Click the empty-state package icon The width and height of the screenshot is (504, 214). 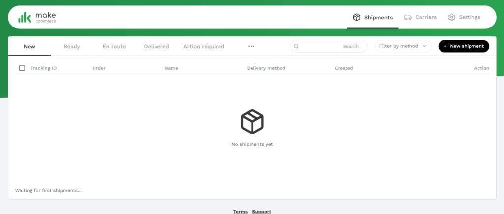[252, 121]
